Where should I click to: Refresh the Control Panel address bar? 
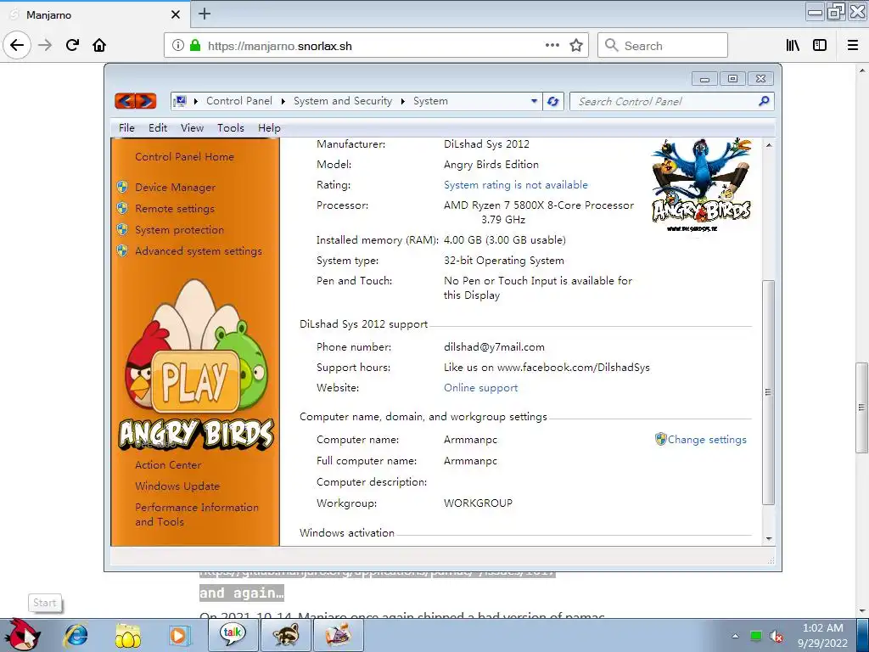click(x=552, y=102)
